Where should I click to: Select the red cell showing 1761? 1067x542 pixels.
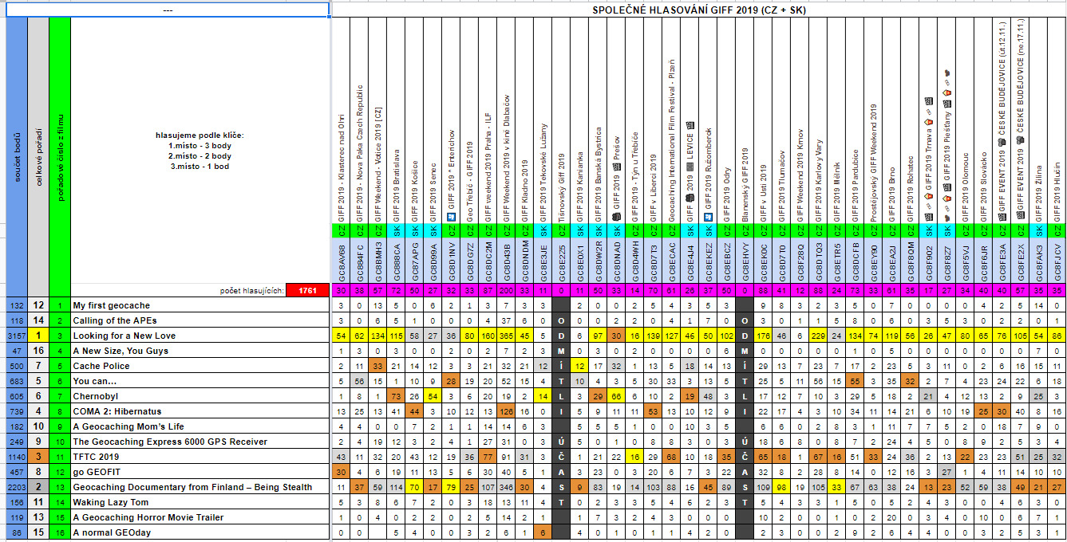[x=308, y=291]
